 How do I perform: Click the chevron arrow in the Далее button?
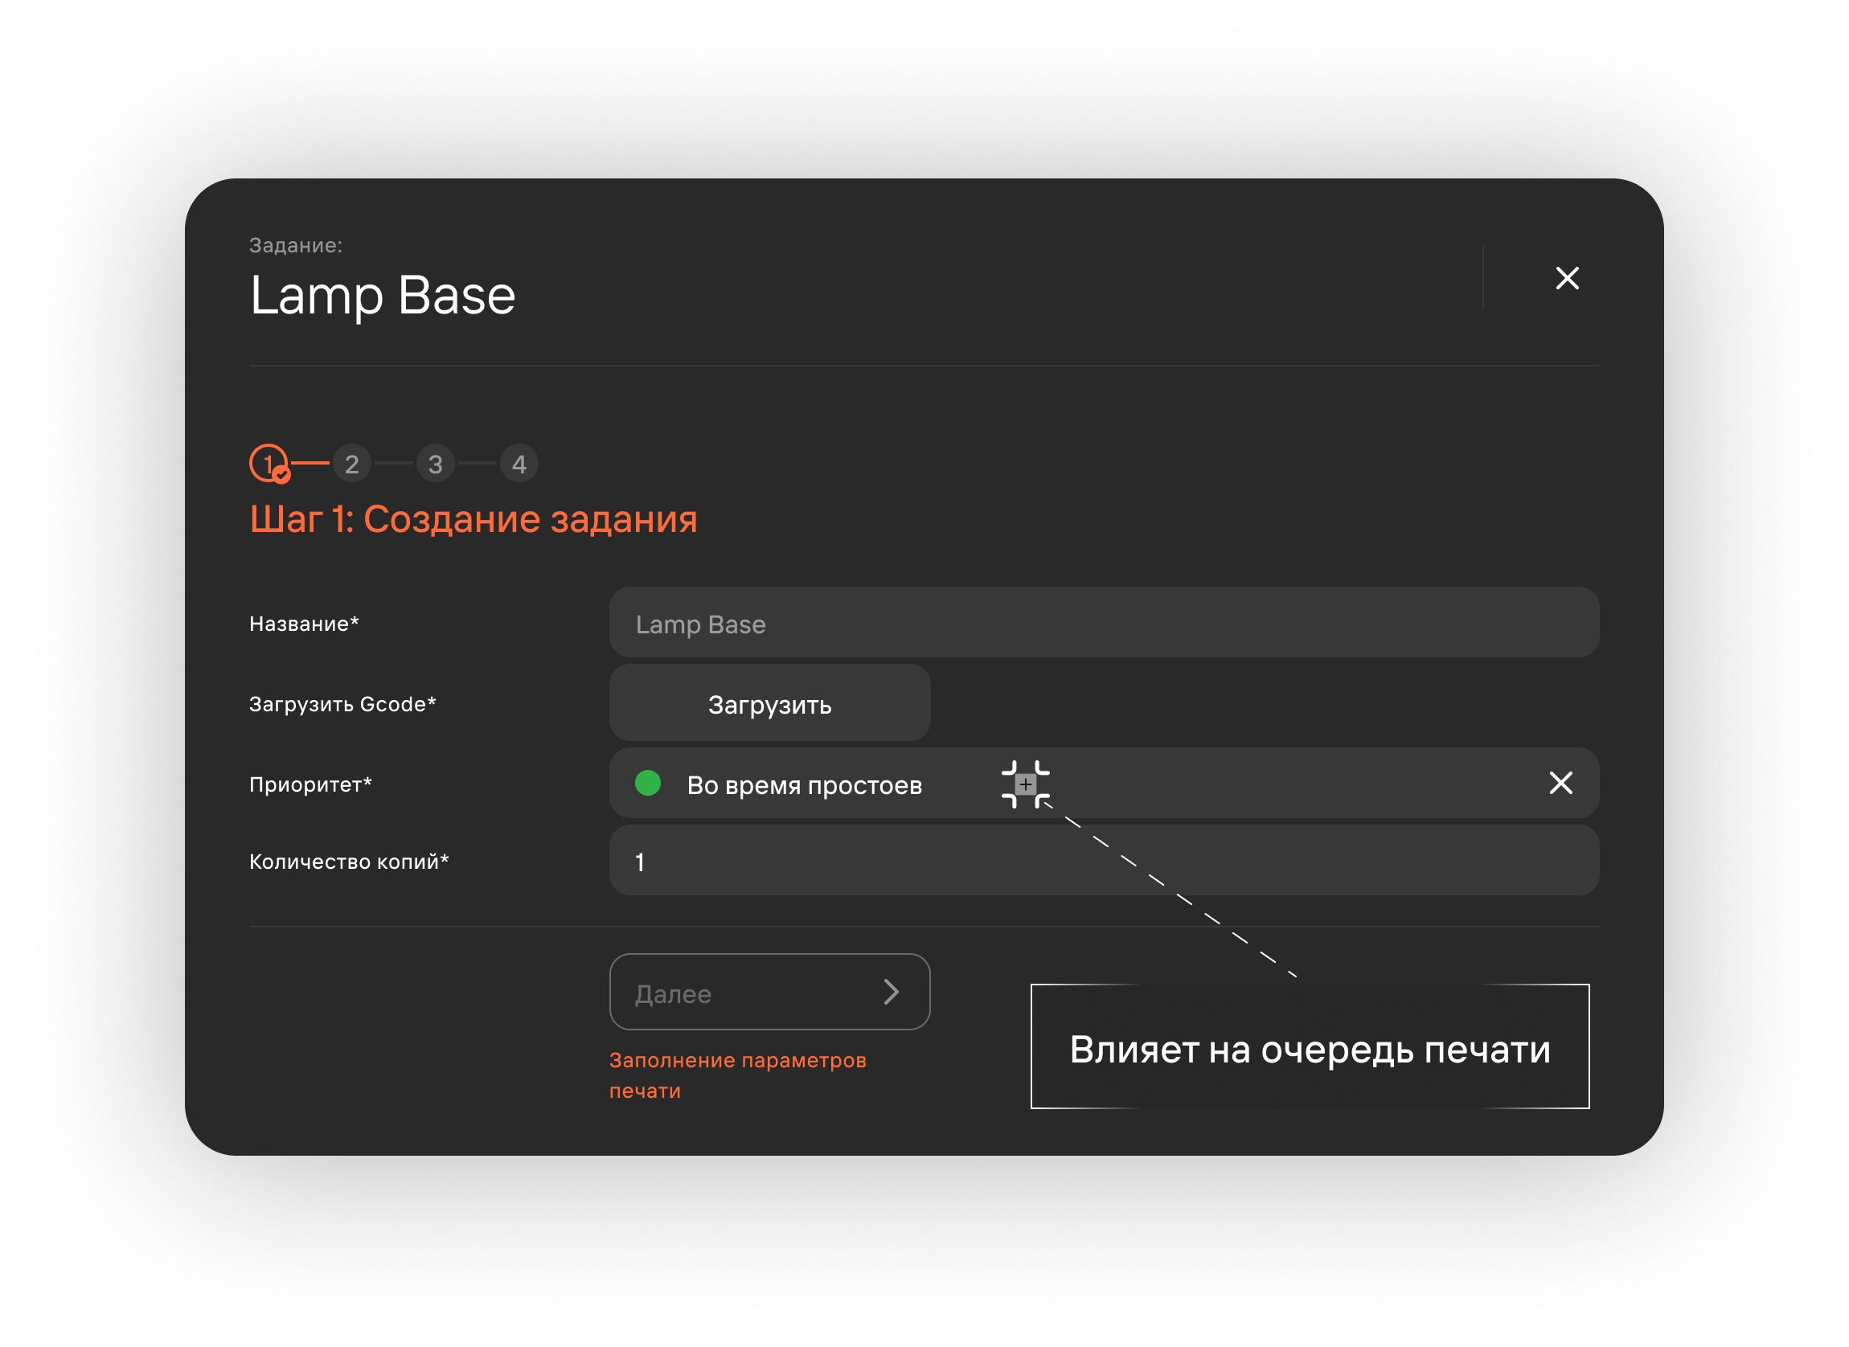(891, 992)
